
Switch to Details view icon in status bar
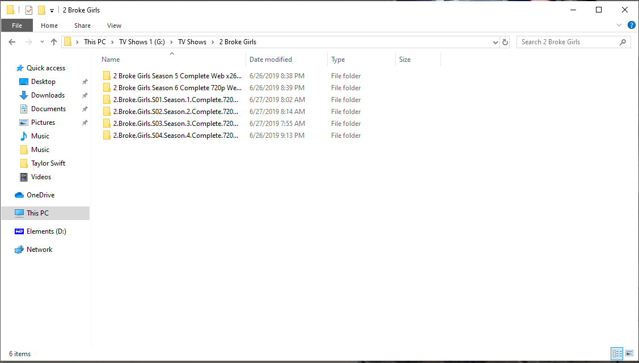(617, 353)
